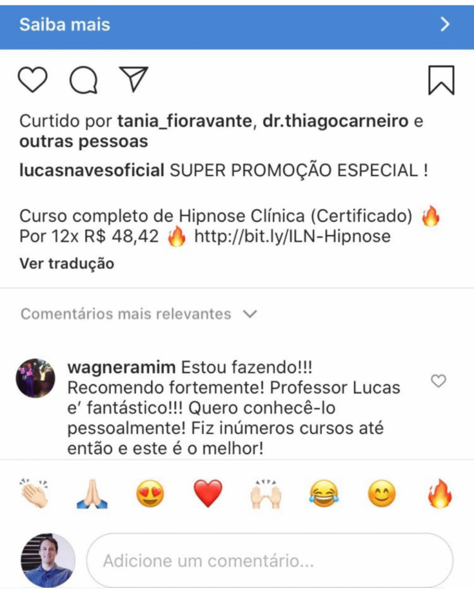Like the post with the heart icon
The height and width of the screenshot is (593, 474).
click(x=32, y=79)
